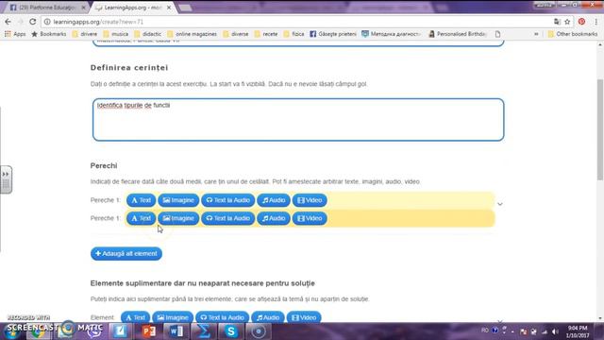This screenshot has width=604, height=340.
Task: Choose Audio in the Element row
Action: 268,317
